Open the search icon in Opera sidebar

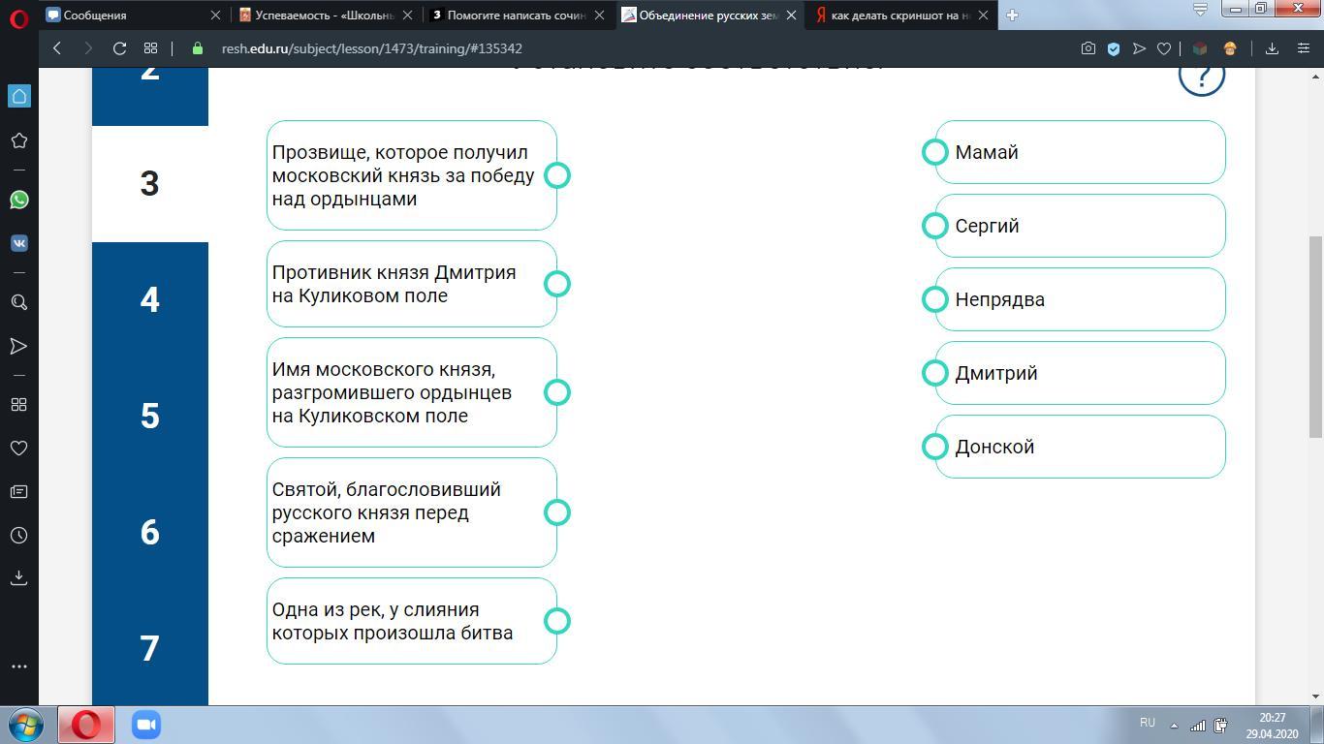pyautogui.click(x=18, y=302)
